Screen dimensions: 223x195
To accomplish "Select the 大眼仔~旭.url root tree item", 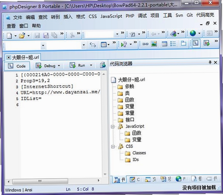I will pyautogui.click(x=132, y=80).
